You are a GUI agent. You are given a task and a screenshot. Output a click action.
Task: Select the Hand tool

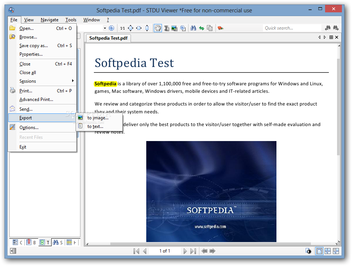[x=158, y=28]
